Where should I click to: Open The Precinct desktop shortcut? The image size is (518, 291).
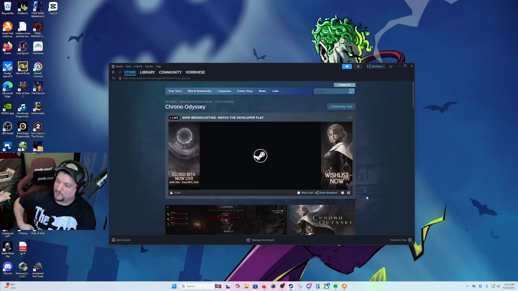click(x=38, y=89)
